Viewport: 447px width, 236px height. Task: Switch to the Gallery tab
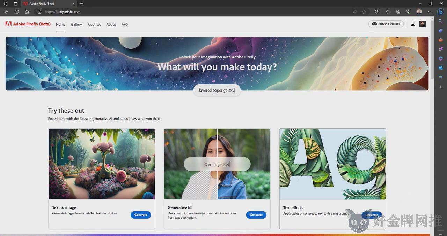[x=76, y=24]
